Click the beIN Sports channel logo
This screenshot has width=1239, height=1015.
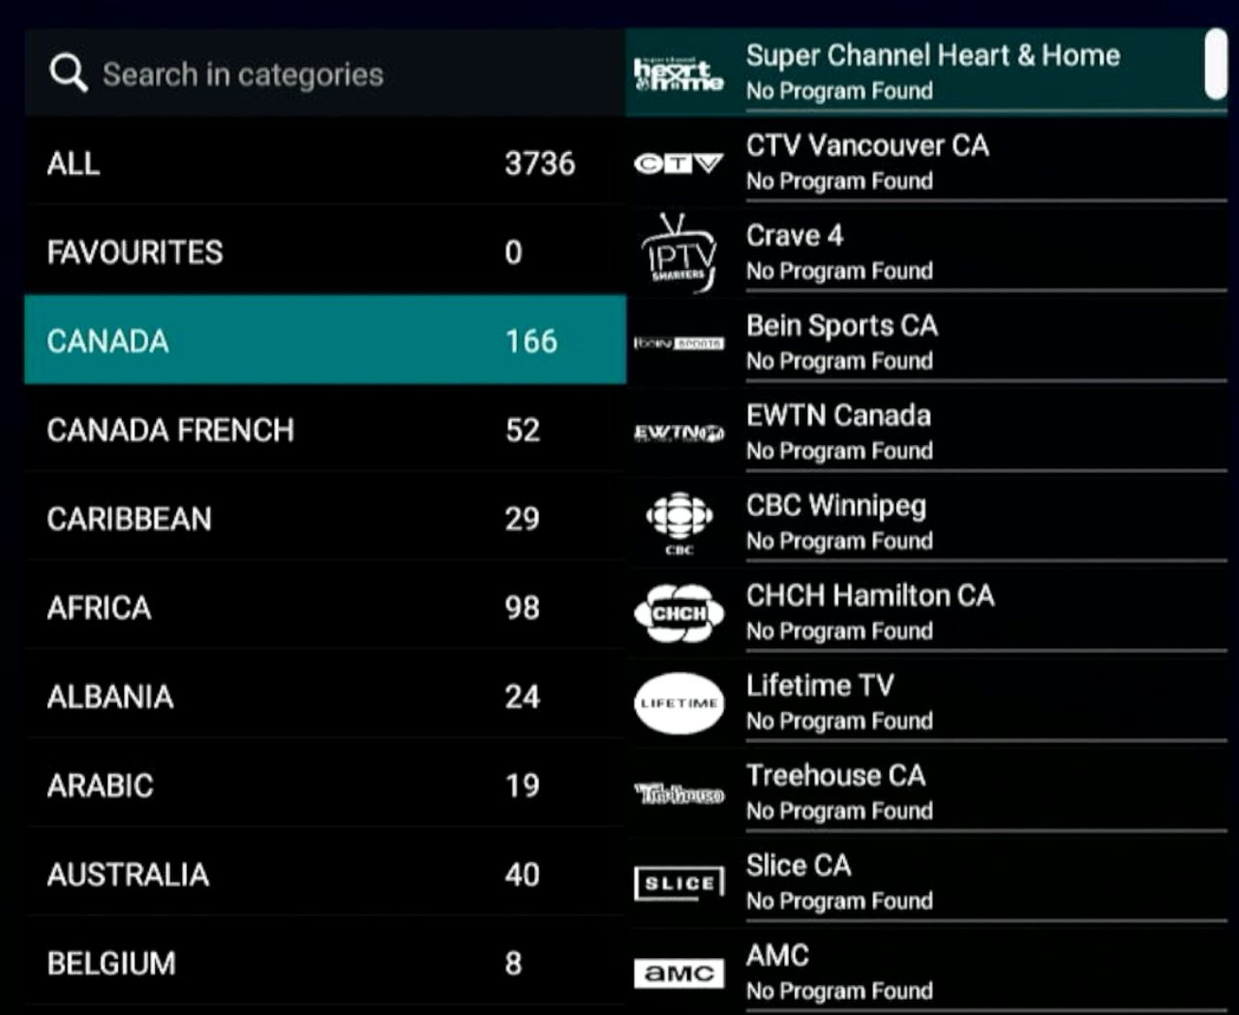click(678, 342)
